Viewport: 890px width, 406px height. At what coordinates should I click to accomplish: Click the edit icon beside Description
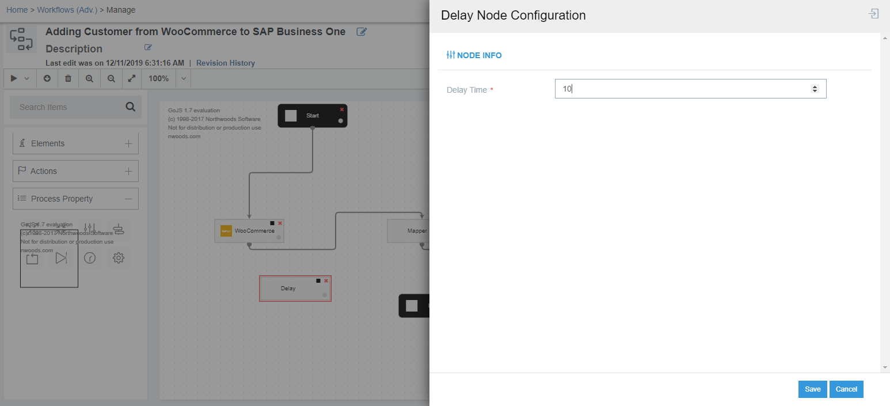[x=148, y=48]
